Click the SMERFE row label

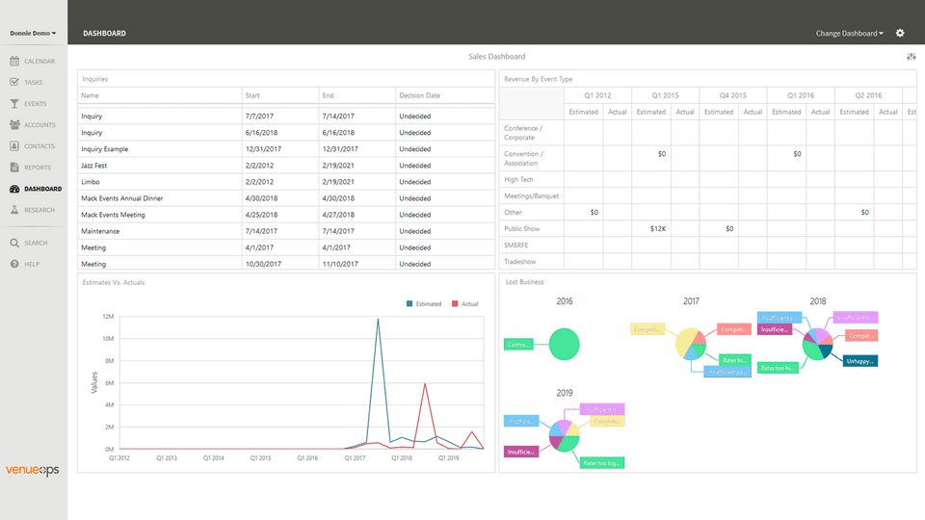click(516, 246)
